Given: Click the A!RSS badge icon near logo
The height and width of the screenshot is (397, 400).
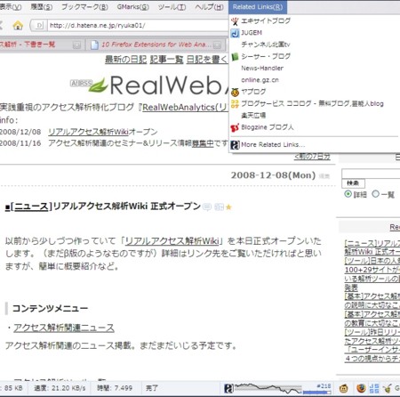Looking at the screenshot, I should [81, 84].
